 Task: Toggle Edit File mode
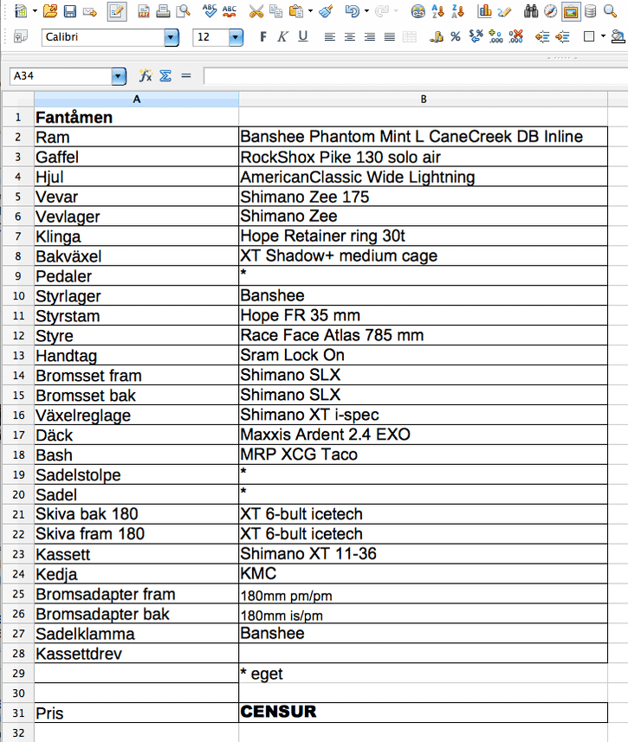(117, 11)
